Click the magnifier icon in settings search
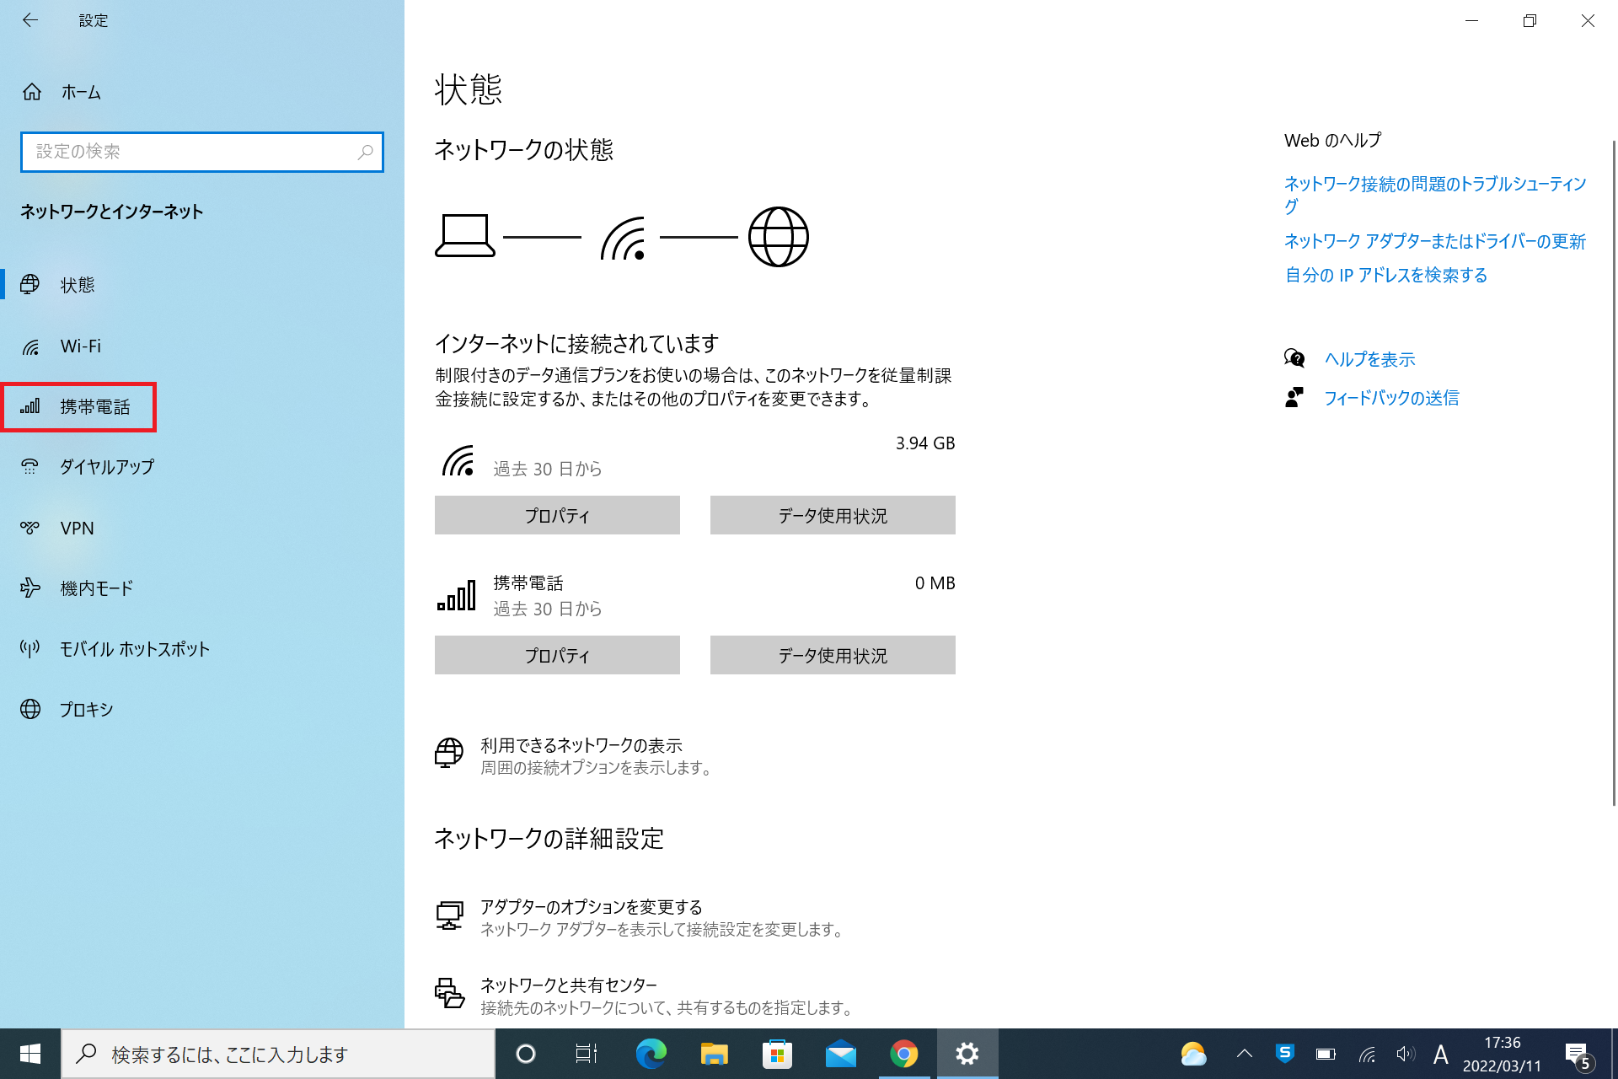The height and width of the screenshot is (1079, 1618). (365, 152)
